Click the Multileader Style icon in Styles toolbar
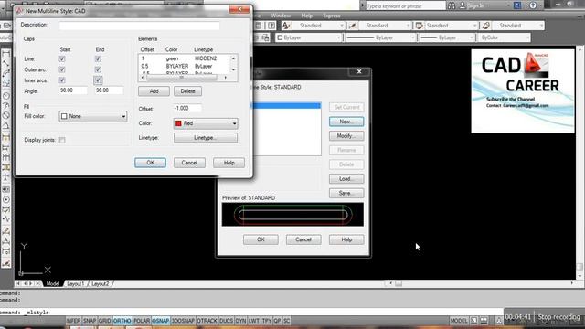Screen dimensions: 585x329 click(x=485, y=26)
